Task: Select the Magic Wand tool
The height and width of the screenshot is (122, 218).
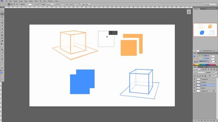Action: pos(2,20)
